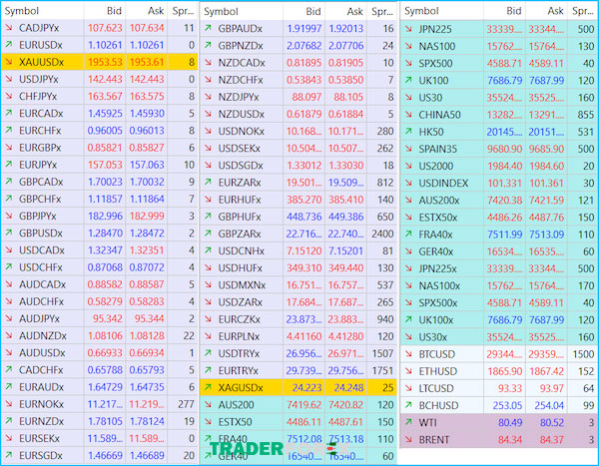Click GBPZARx spread value 2400
This screenshot has height=466, width=599.
coord(382,233)
